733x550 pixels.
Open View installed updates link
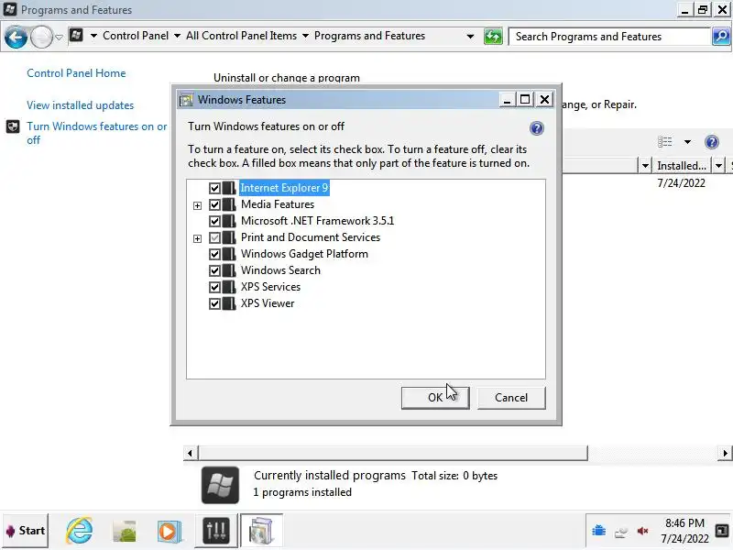coord(80,105)
